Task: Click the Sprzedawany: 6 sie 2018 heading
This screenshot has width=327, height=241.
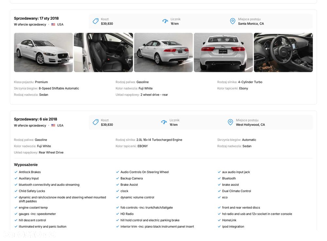Action: [x=36, y=119]
